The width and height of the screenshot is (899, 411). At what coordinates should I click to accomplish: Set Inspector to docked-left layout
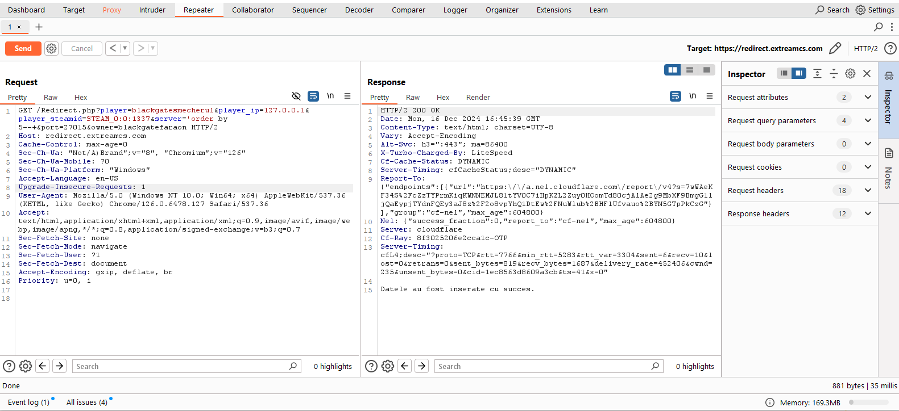pos(784,73)
